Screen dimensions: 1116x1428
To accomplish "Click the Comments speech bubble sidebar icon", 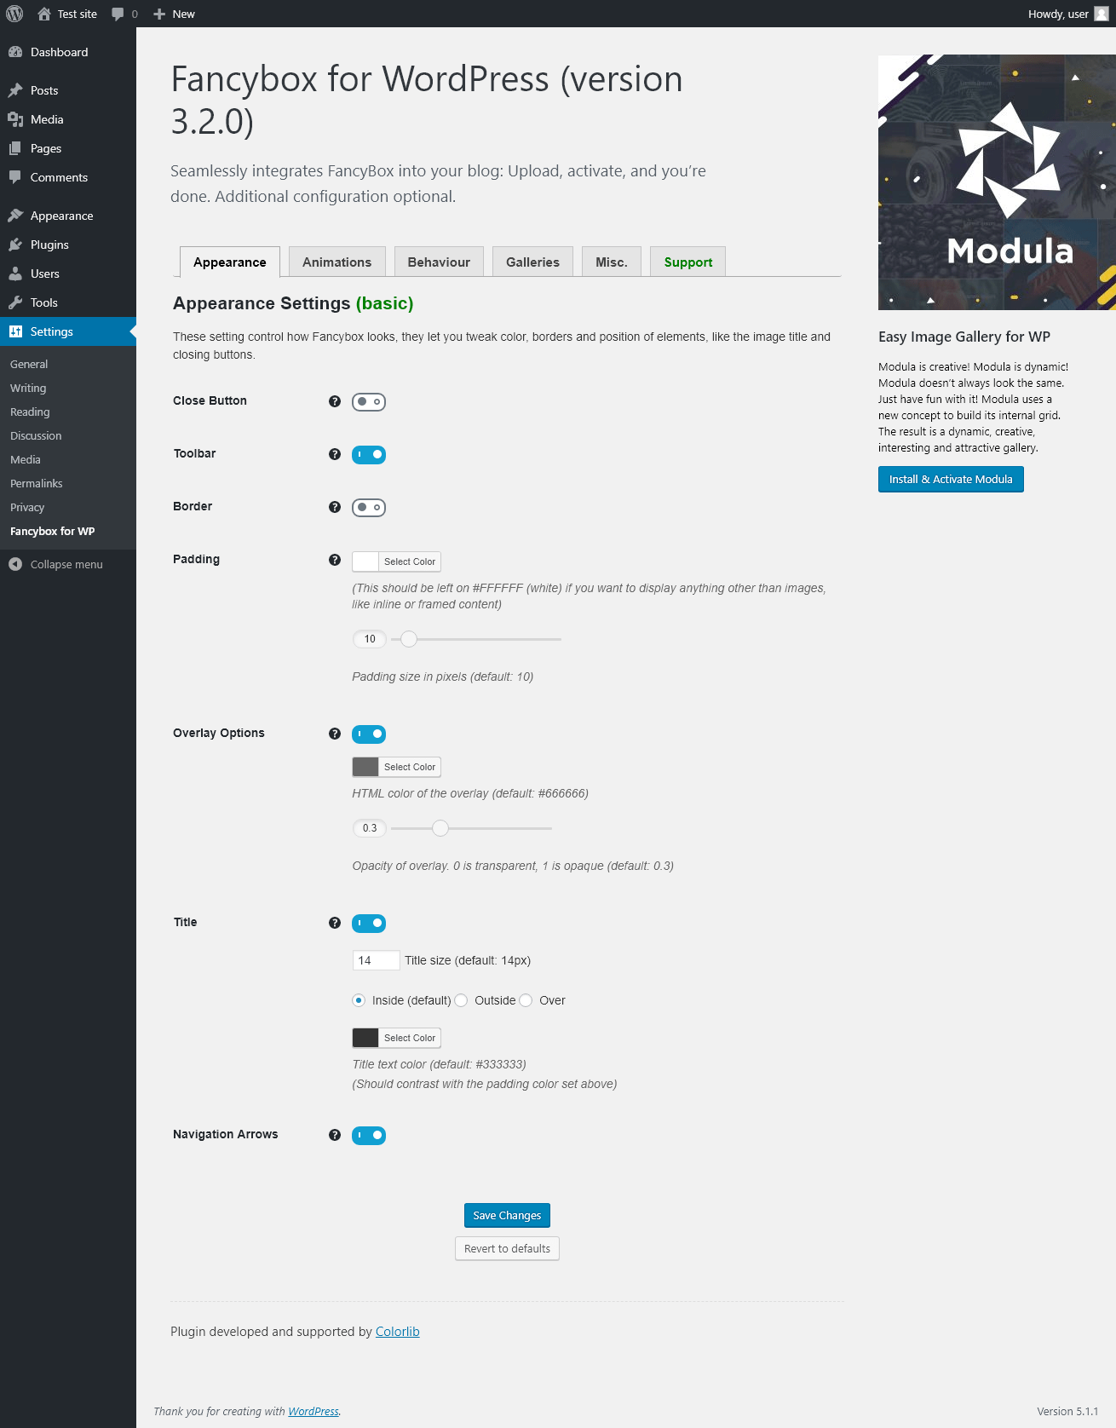I will click(x=15, y=177).
